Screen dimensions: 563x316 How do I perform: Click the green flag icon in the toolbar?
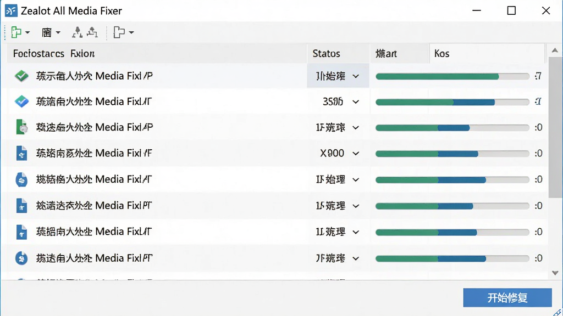16,32
